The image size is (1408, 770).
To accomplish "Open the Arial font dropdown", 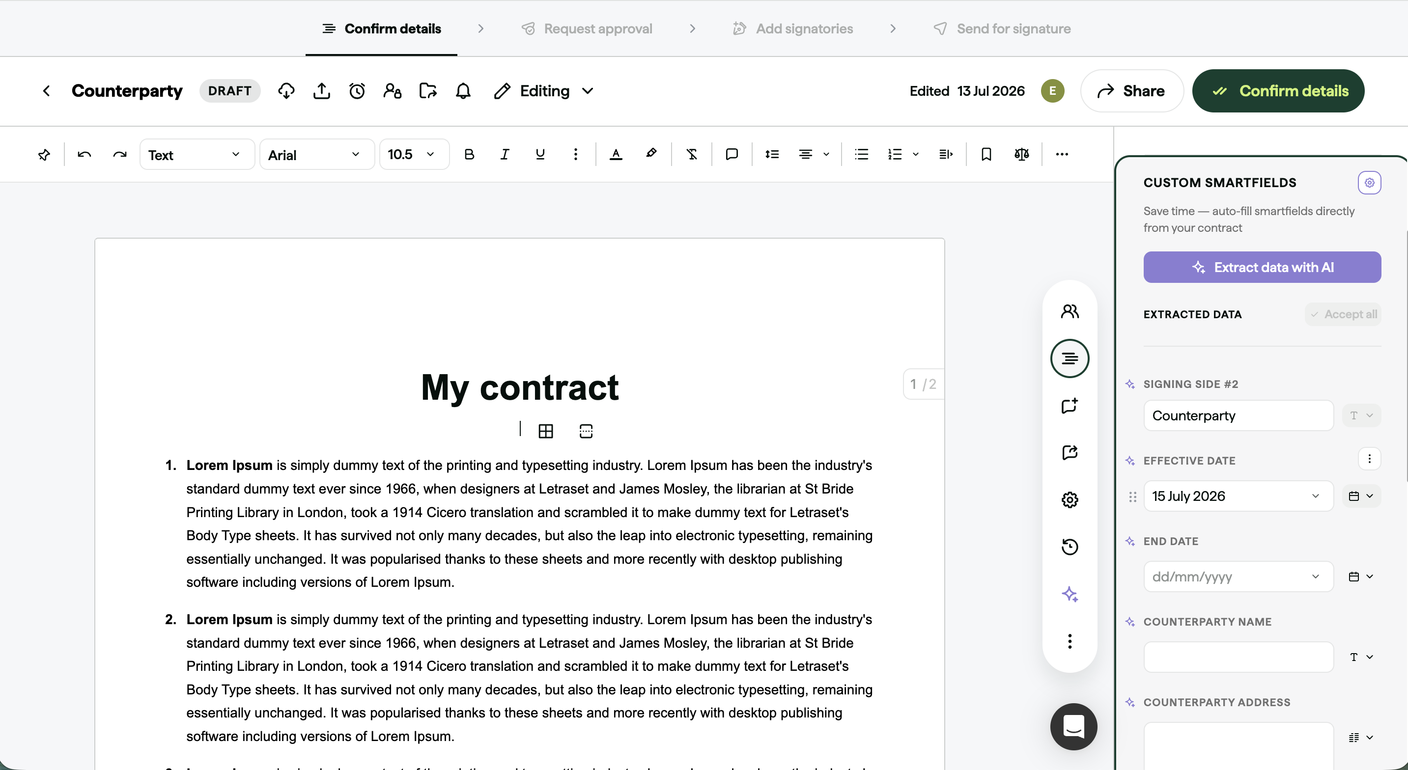I will pyautogui.click(x=316, y=155).
